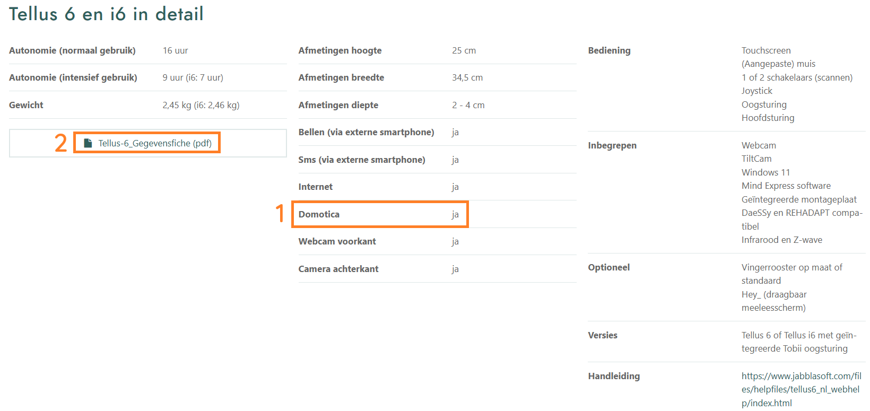Viewport: 870px width, 411px height.
Task: Click the 16 uur value
Action: (x=175, y=50)
